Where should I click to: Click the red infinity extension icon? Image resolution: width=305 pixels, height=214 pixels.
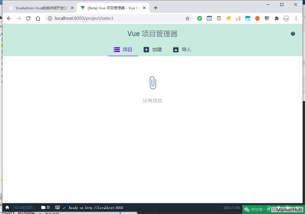pyautogui.click(x=257, y=18)
